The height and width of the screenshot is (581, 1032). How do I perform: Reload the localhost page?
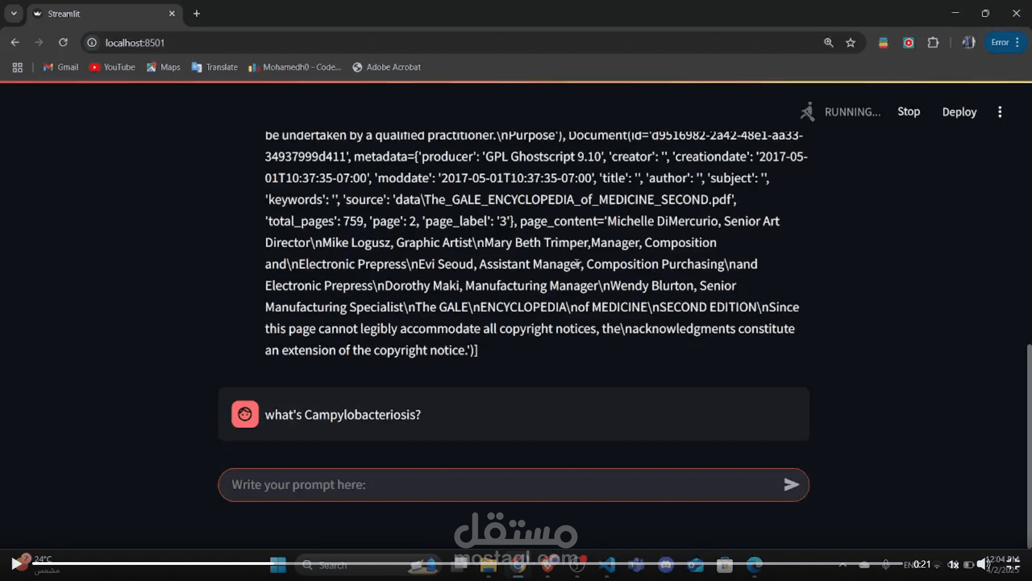63,42
